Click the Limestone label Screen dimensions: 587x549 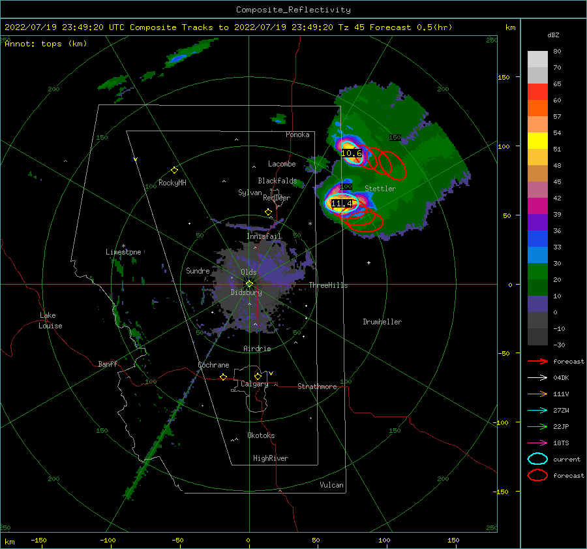point(123,252)
